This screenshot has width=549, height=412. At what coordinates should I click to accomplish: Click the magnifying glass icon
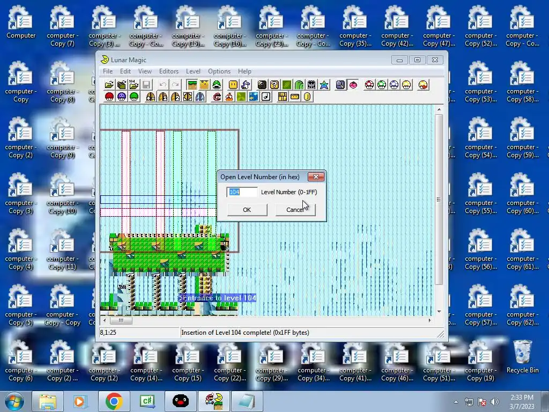(340, 85)
